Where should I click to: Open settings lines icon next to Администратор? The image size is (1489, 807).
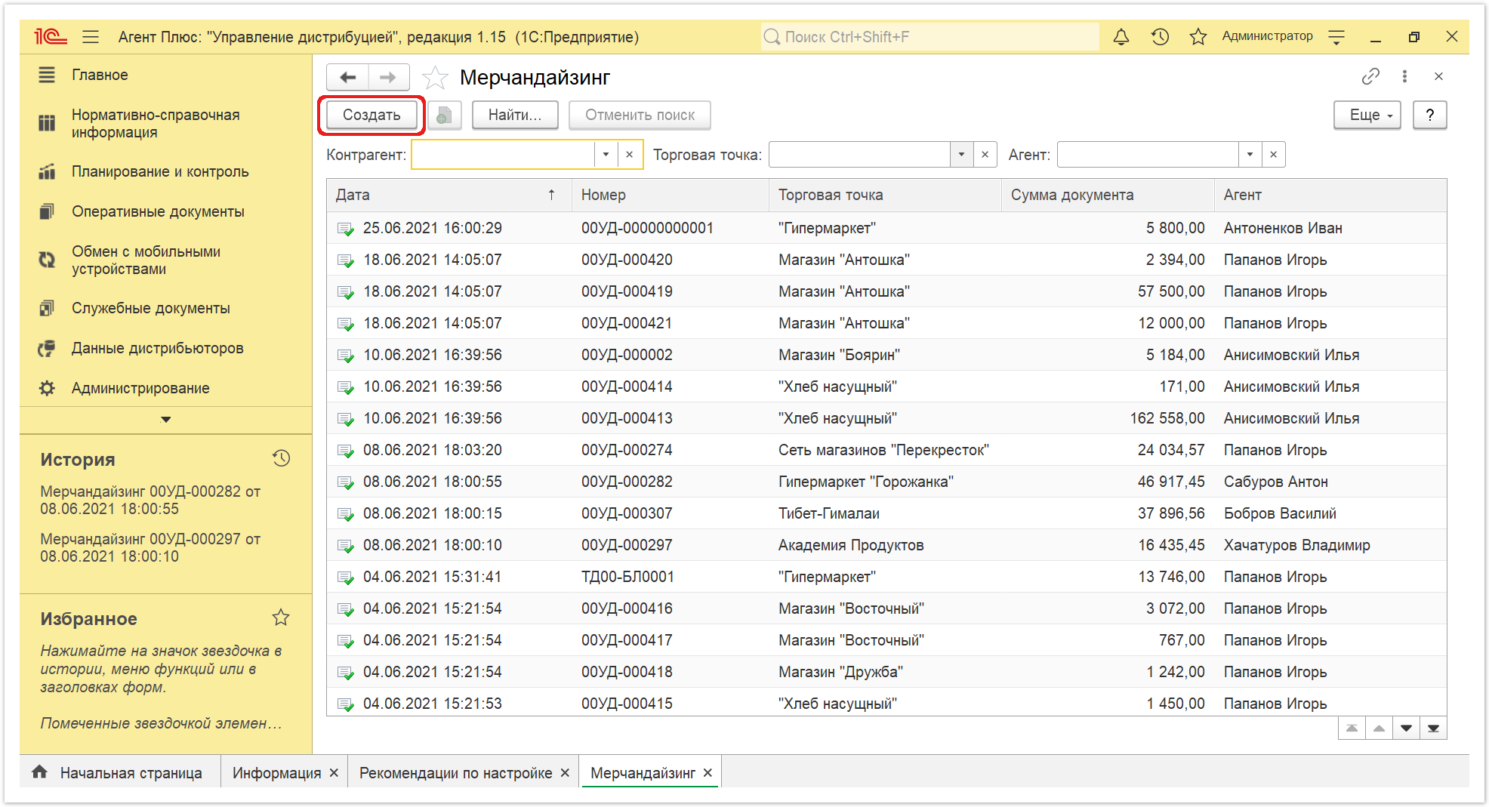pos(1336,36)
